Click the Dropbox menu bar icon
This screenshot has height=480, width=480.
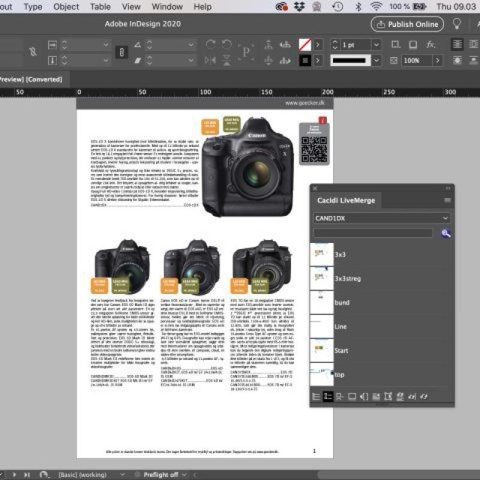pos(299,7)
